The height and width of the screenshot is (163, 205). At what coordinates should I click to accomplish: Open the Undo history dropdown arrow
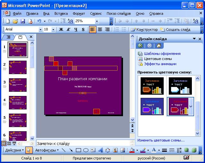45,21
